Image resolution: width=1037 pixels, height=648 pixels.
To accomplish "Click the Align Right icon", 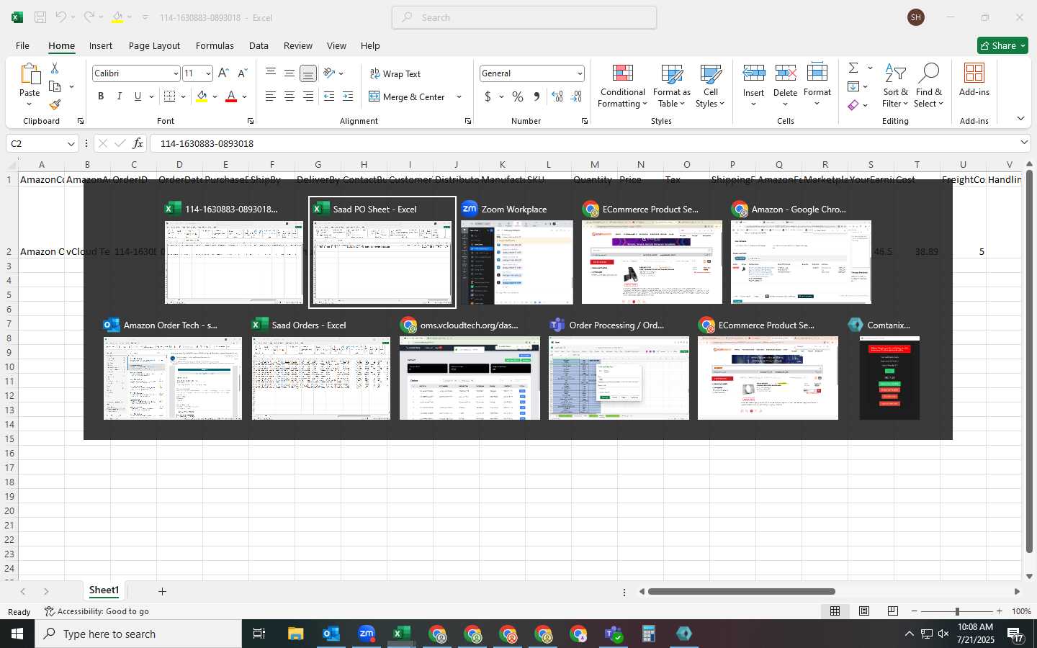I will pos(307,96).
